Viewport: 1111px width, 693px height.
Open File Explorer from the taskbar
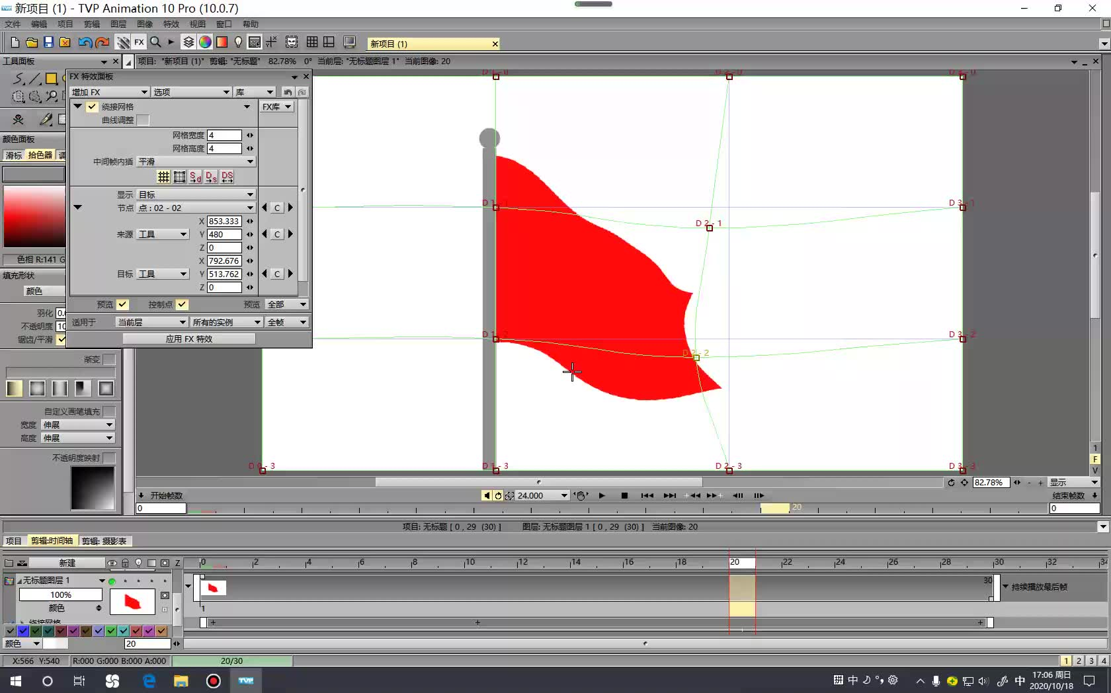point(181,680)
